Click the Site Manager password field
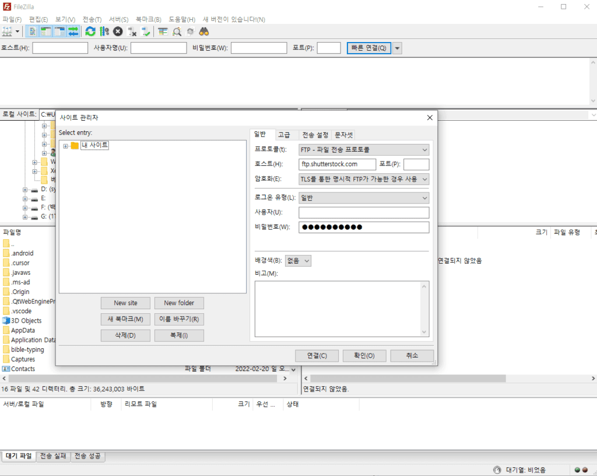The height and width of the screenshot is (476, 597). pos(364,228)
